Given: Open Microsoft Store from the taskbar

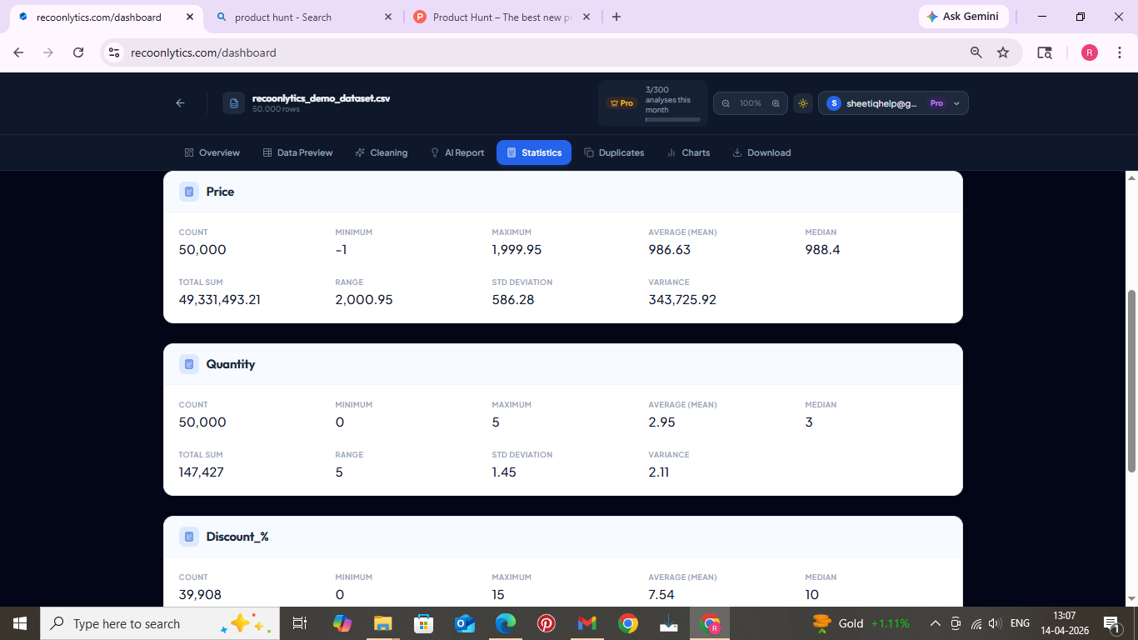Looking at the screenshot, I should click(x=423, y=623).
